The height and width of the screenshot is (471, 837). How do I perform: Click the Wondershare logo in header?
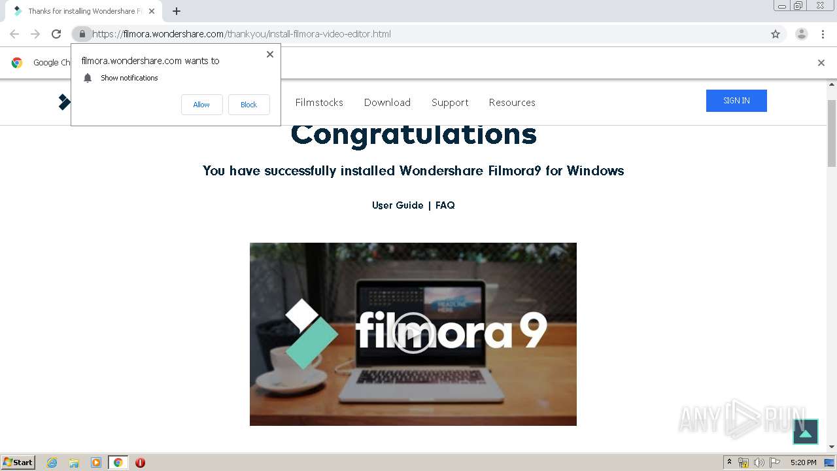(64, 102)
